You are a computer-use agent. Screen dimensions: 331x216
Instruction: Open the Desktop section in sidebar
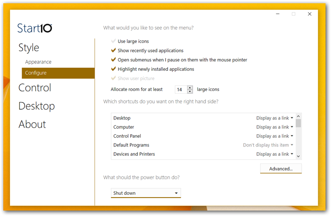36,106
